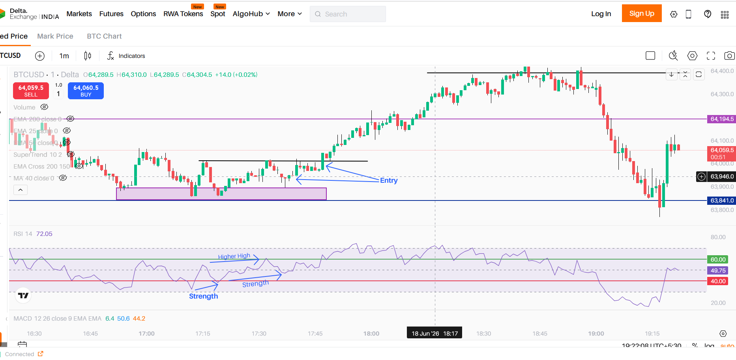
Task: Switch to Mark Price tab
Action: 55,36
